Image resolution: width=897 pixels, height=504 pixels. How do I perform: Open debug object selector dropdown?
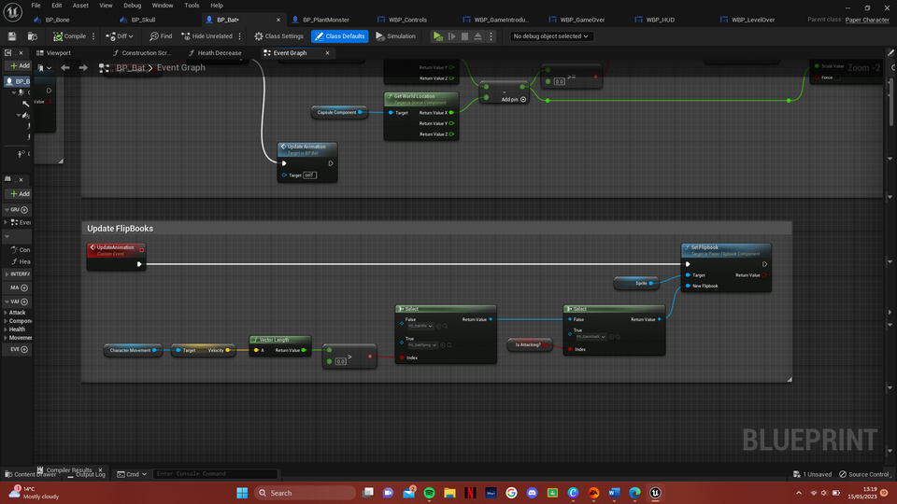click(x=550, y=36)
